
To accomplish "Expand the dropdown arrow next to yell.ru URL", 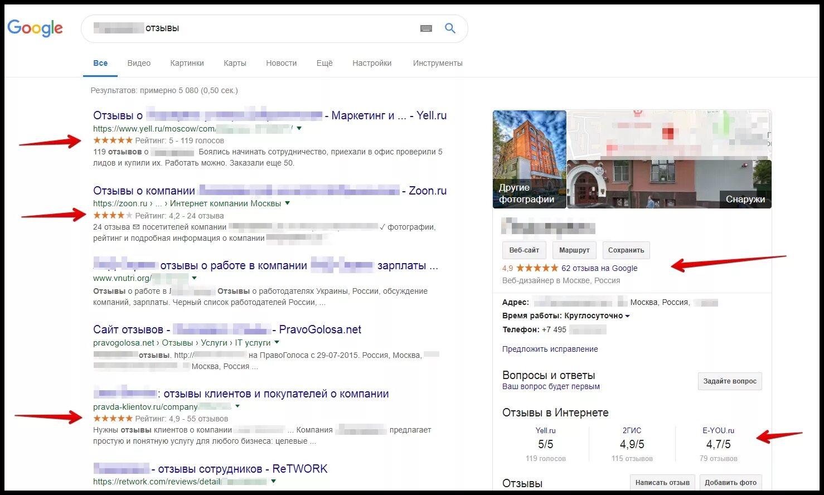I will pos(299,128).
